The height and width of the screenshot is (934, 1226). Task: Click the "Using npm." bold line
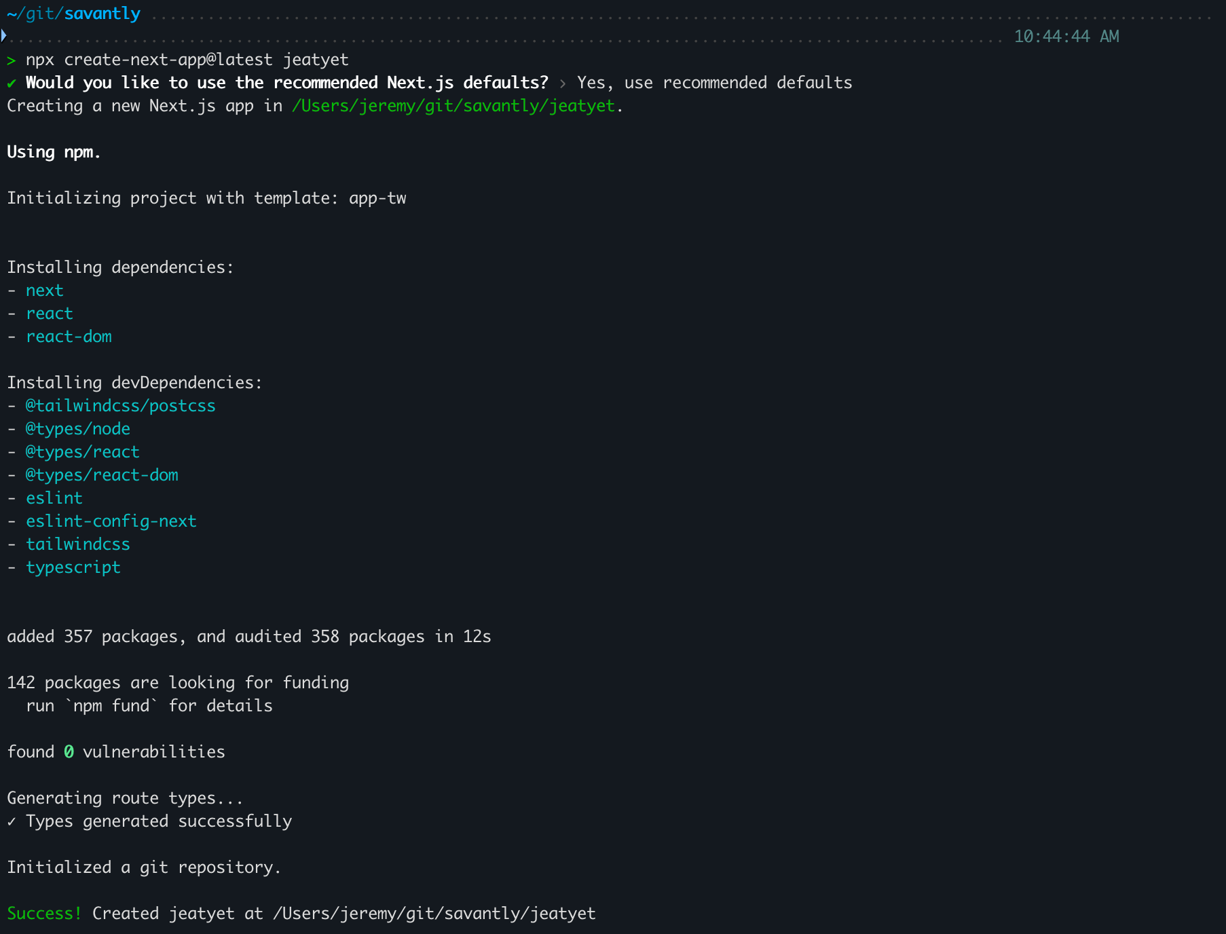coord(54,152)
